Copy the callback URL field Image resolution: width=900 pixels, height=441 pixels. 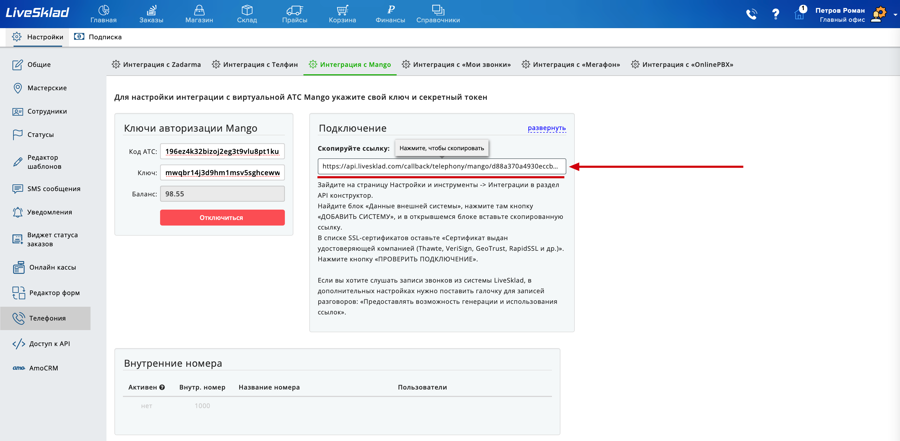pyautogui.click(x=442, y=166)
